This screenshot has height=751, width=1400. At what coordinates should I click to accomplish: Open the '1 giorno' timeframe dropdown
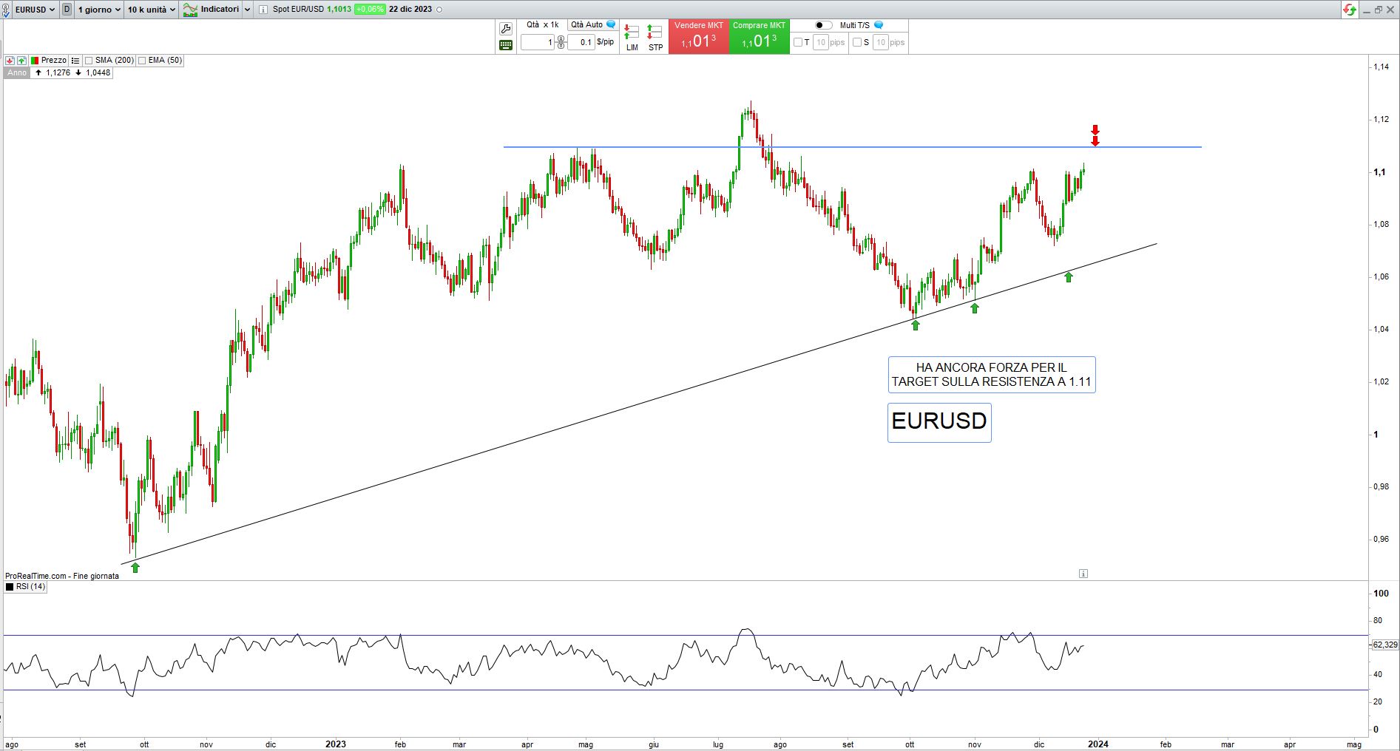tap(99, 10)
